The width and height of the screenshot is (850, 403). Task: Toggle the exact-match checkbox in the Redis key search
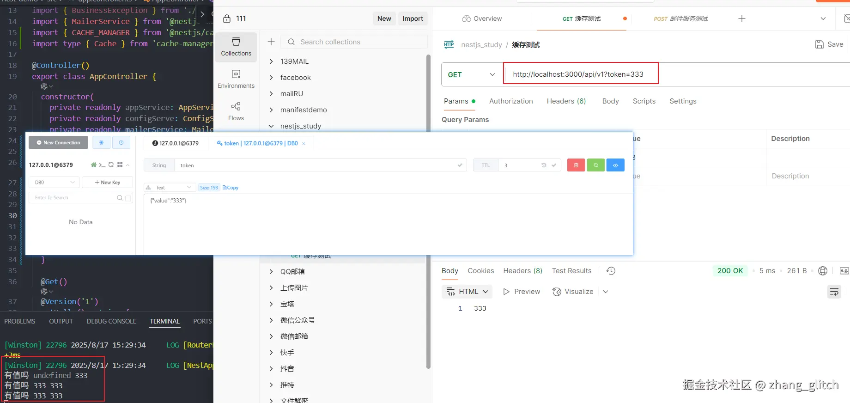coord(128,198)
